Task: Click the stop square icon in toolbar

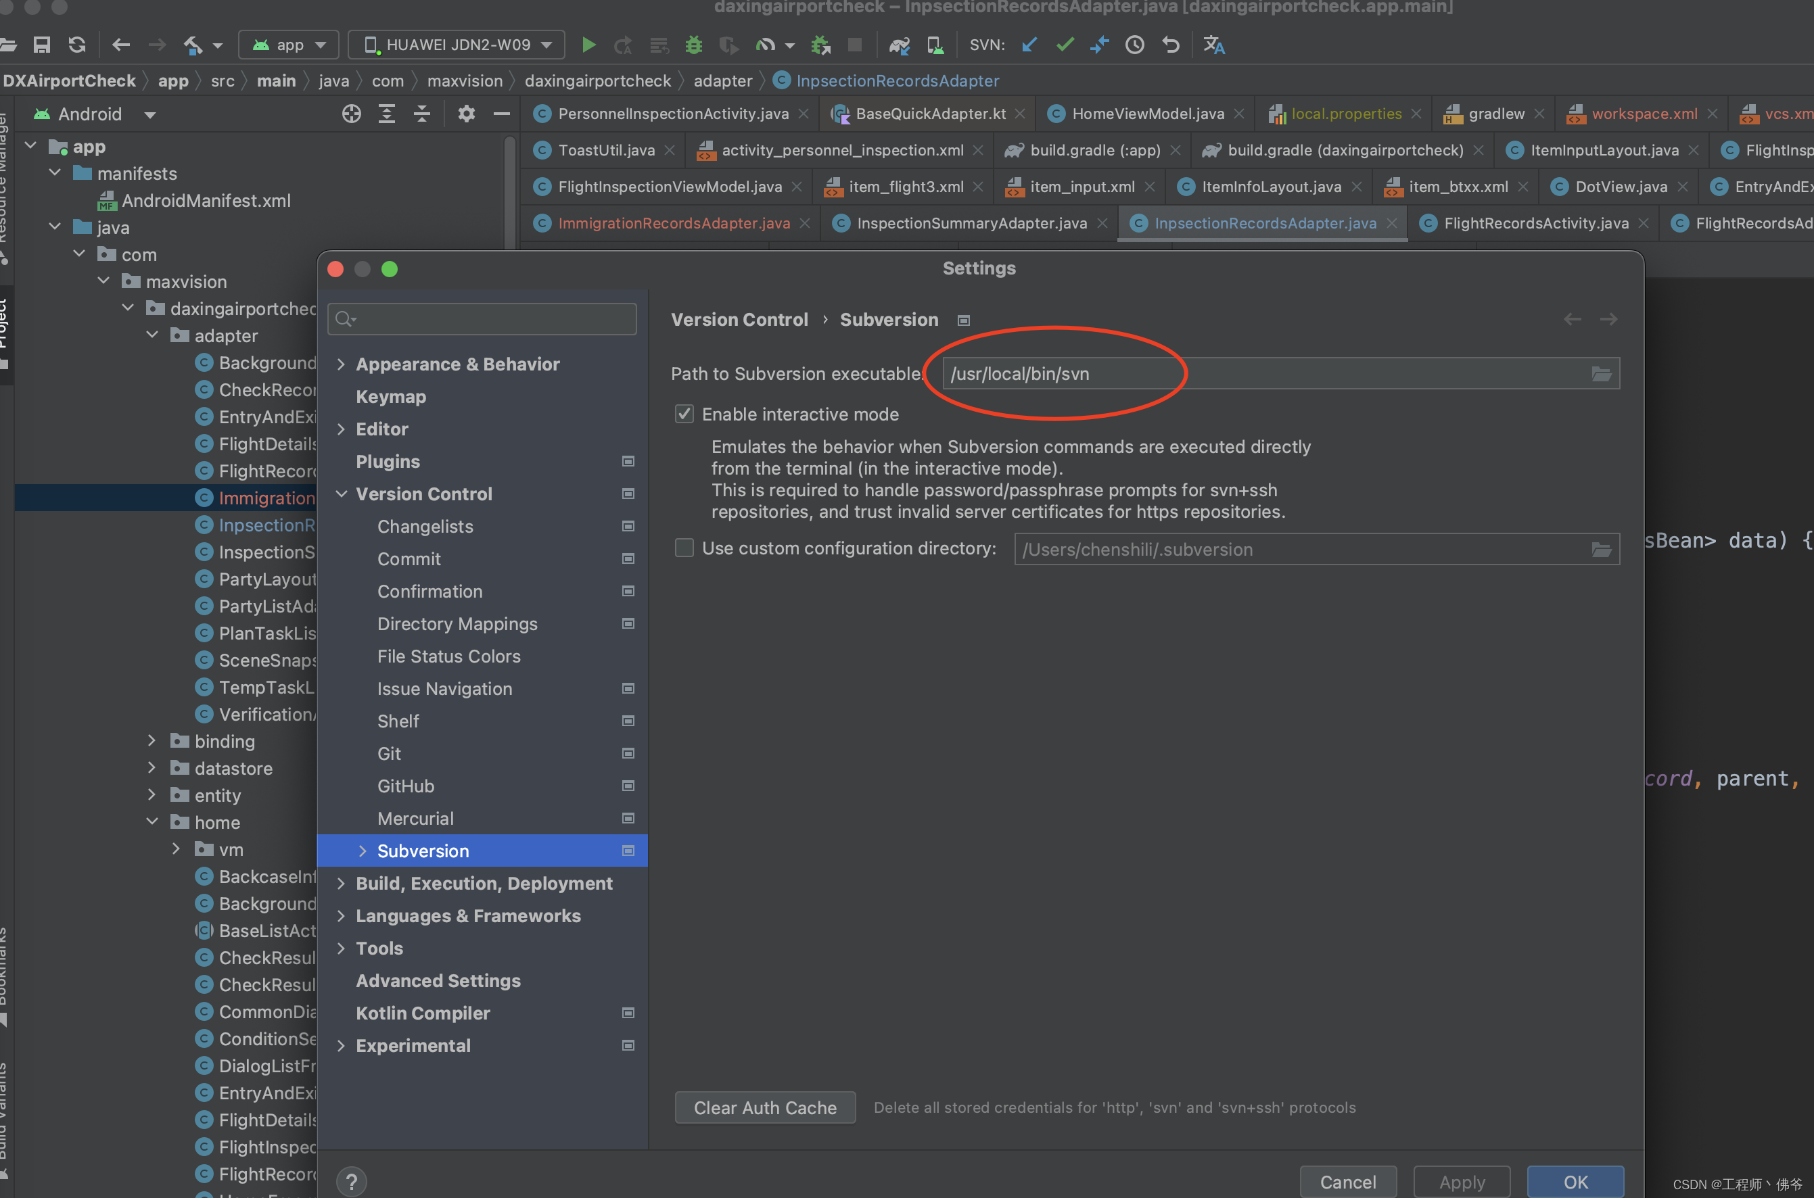Action: (x=855, y=45)
